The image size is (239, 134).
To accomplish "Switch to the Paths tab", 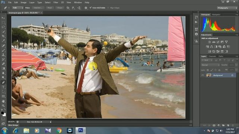I will pyautogui.click(x=221, y=56).
